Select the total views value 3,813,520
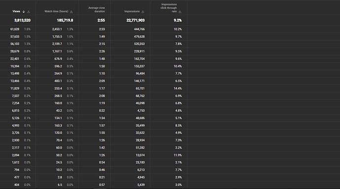 coord(22,20)
